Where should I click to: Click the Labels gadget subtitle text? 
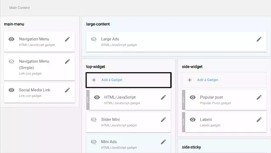(x=210, y=125)
